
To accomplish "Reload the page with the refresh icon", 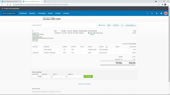I will pyautogui.click(x=8, y=5).
